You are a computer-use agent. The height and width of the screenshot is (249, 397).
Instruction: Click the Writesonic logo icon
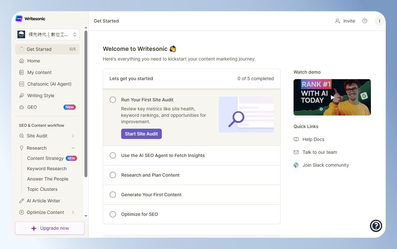(19, 19)
